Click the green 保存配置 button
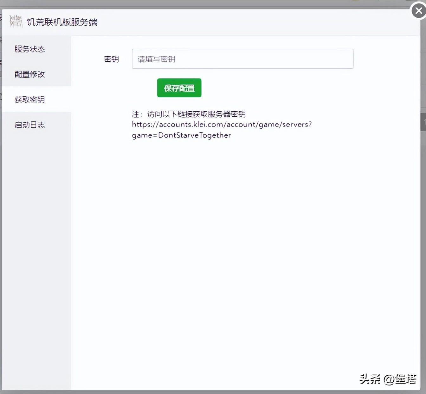 tap(179, 88)
